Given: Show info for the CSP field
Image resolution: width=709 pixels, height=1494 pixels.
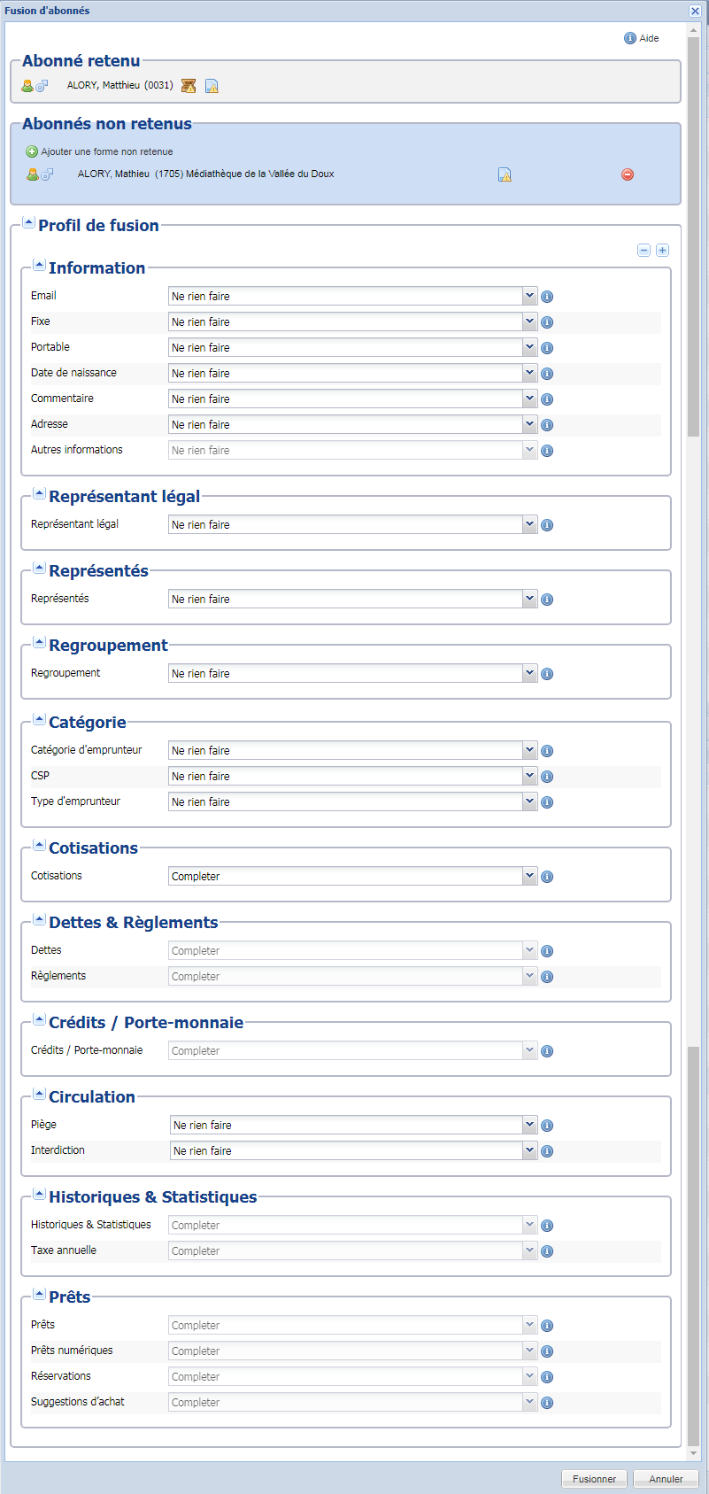Looking at the screenshot, I should (x=547, y=777).
